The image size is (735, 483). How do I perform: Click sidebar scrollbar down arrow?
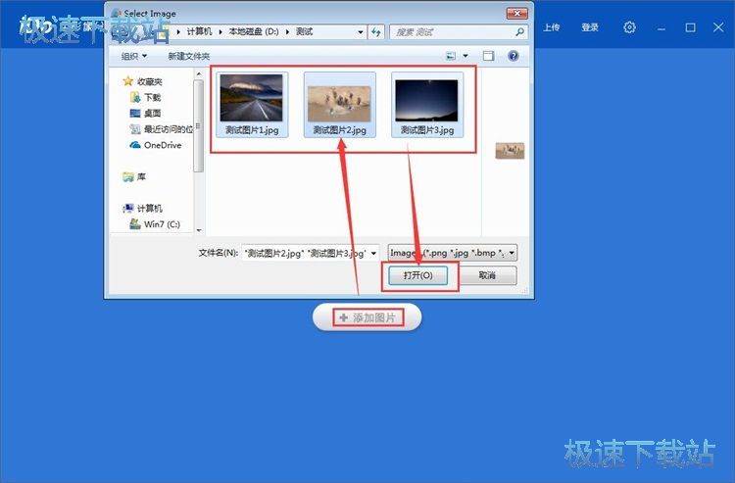(x=199, y=230)
